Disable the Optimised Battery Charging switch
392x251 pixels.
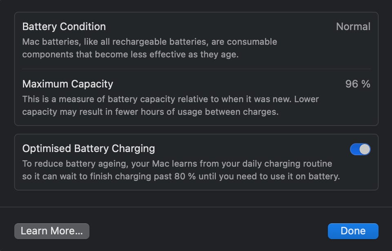pyautogui.click(x=360, y=149)
